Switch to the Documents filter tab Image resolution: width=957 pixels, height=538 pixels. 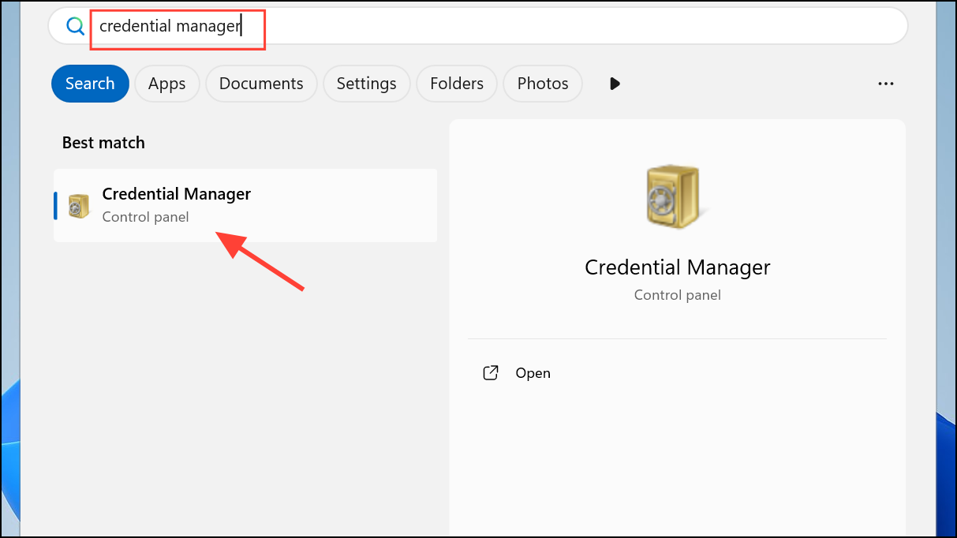click(x=261, y=84)
